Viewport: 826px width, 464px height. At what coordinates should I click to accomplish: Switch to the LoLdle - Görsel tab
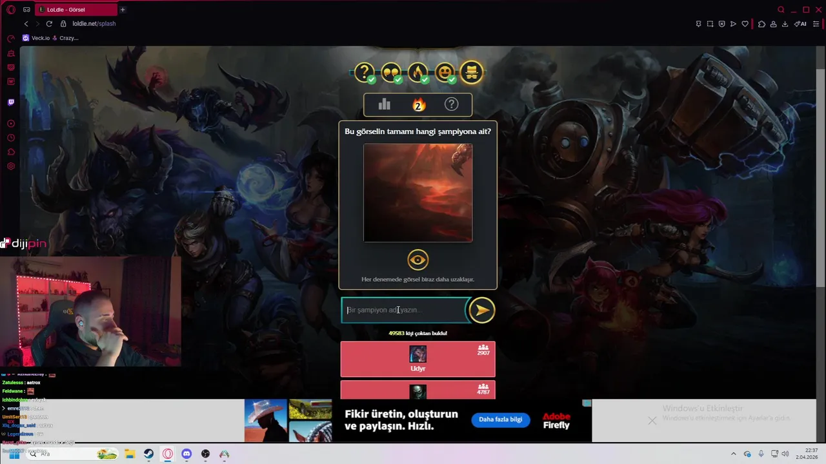76,10
